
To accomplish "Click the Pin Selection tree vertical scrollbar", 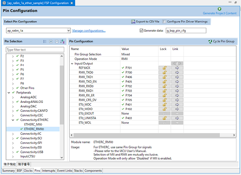I will pyautogui.click(x=62, y=95).
